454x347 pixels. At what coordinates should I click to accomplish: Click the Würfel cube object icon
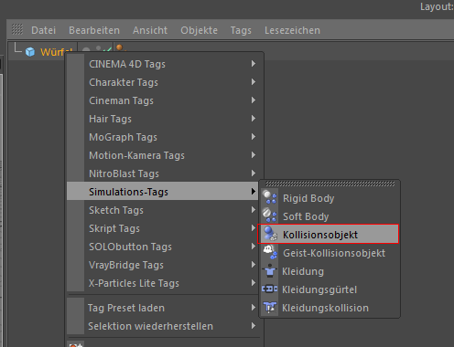pos(30,52)
